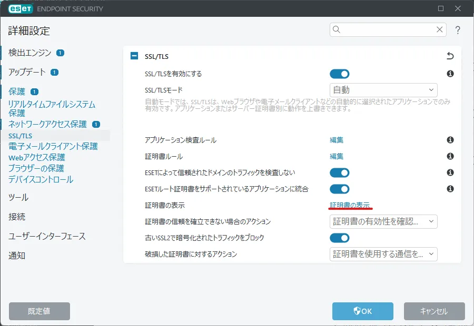Open the SSL/TLSモード dropdown
474x326 pixels.
coord(383,90)
